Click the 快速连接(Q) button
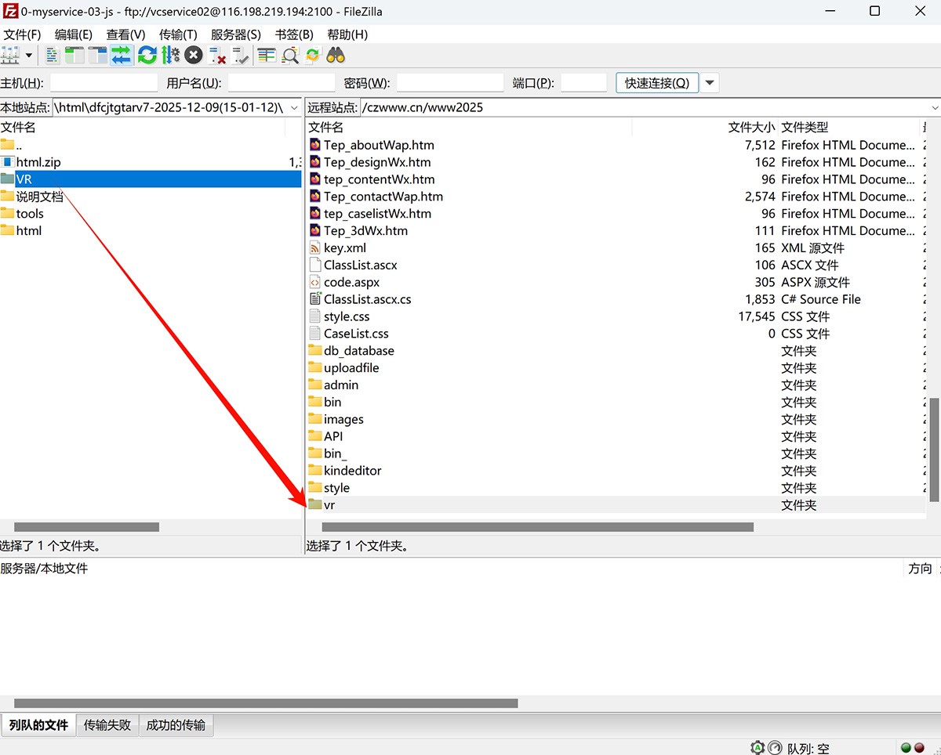The image size is (941, 755). (656, 83)
